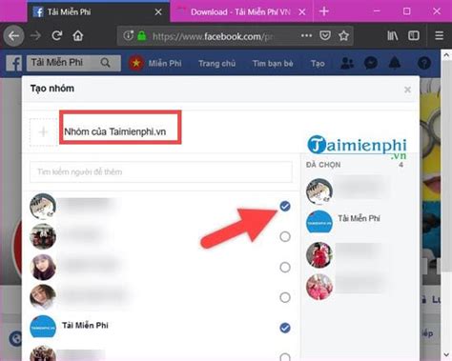Click the ĐÃ CHỌN heading
Viewport: 452px width, 361px height.
tap(323, 165)
